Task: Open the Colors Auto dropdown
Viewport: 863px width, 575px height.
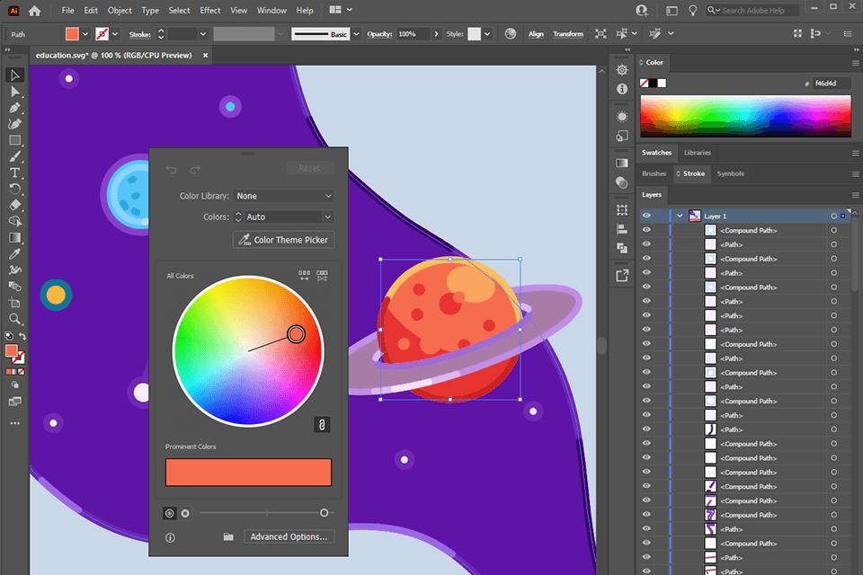Action: 327,217
